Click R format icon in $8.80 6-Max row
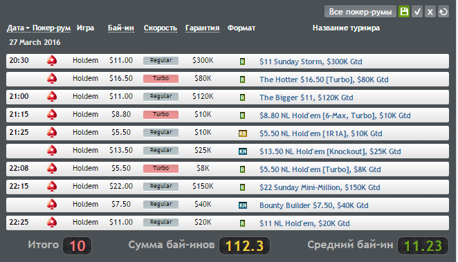Image resolution: width=458 pixels, height=262 pixels. (242, 115)
